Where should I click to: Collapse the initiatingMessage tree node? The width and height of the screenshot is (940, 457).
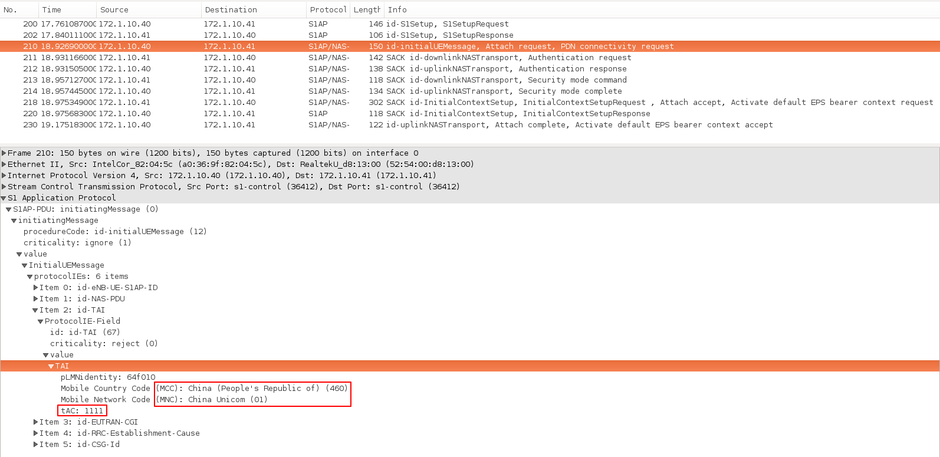(14, 221)
